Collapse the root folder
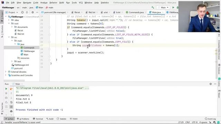Viewport: 221px width, 124px height. point(9,23)
